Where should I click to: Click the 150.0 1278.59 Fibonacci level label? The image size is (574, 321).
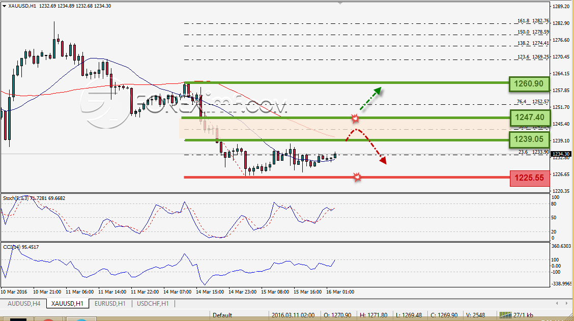point(533,32)
